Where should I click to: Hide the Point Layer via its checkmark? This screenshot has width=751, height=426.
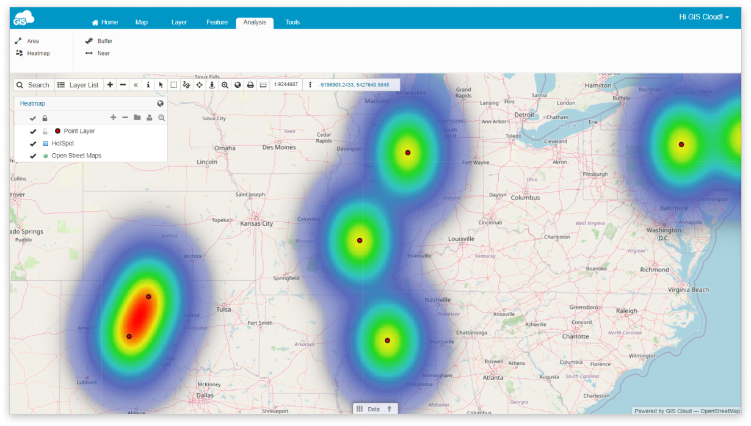point(33,131)
